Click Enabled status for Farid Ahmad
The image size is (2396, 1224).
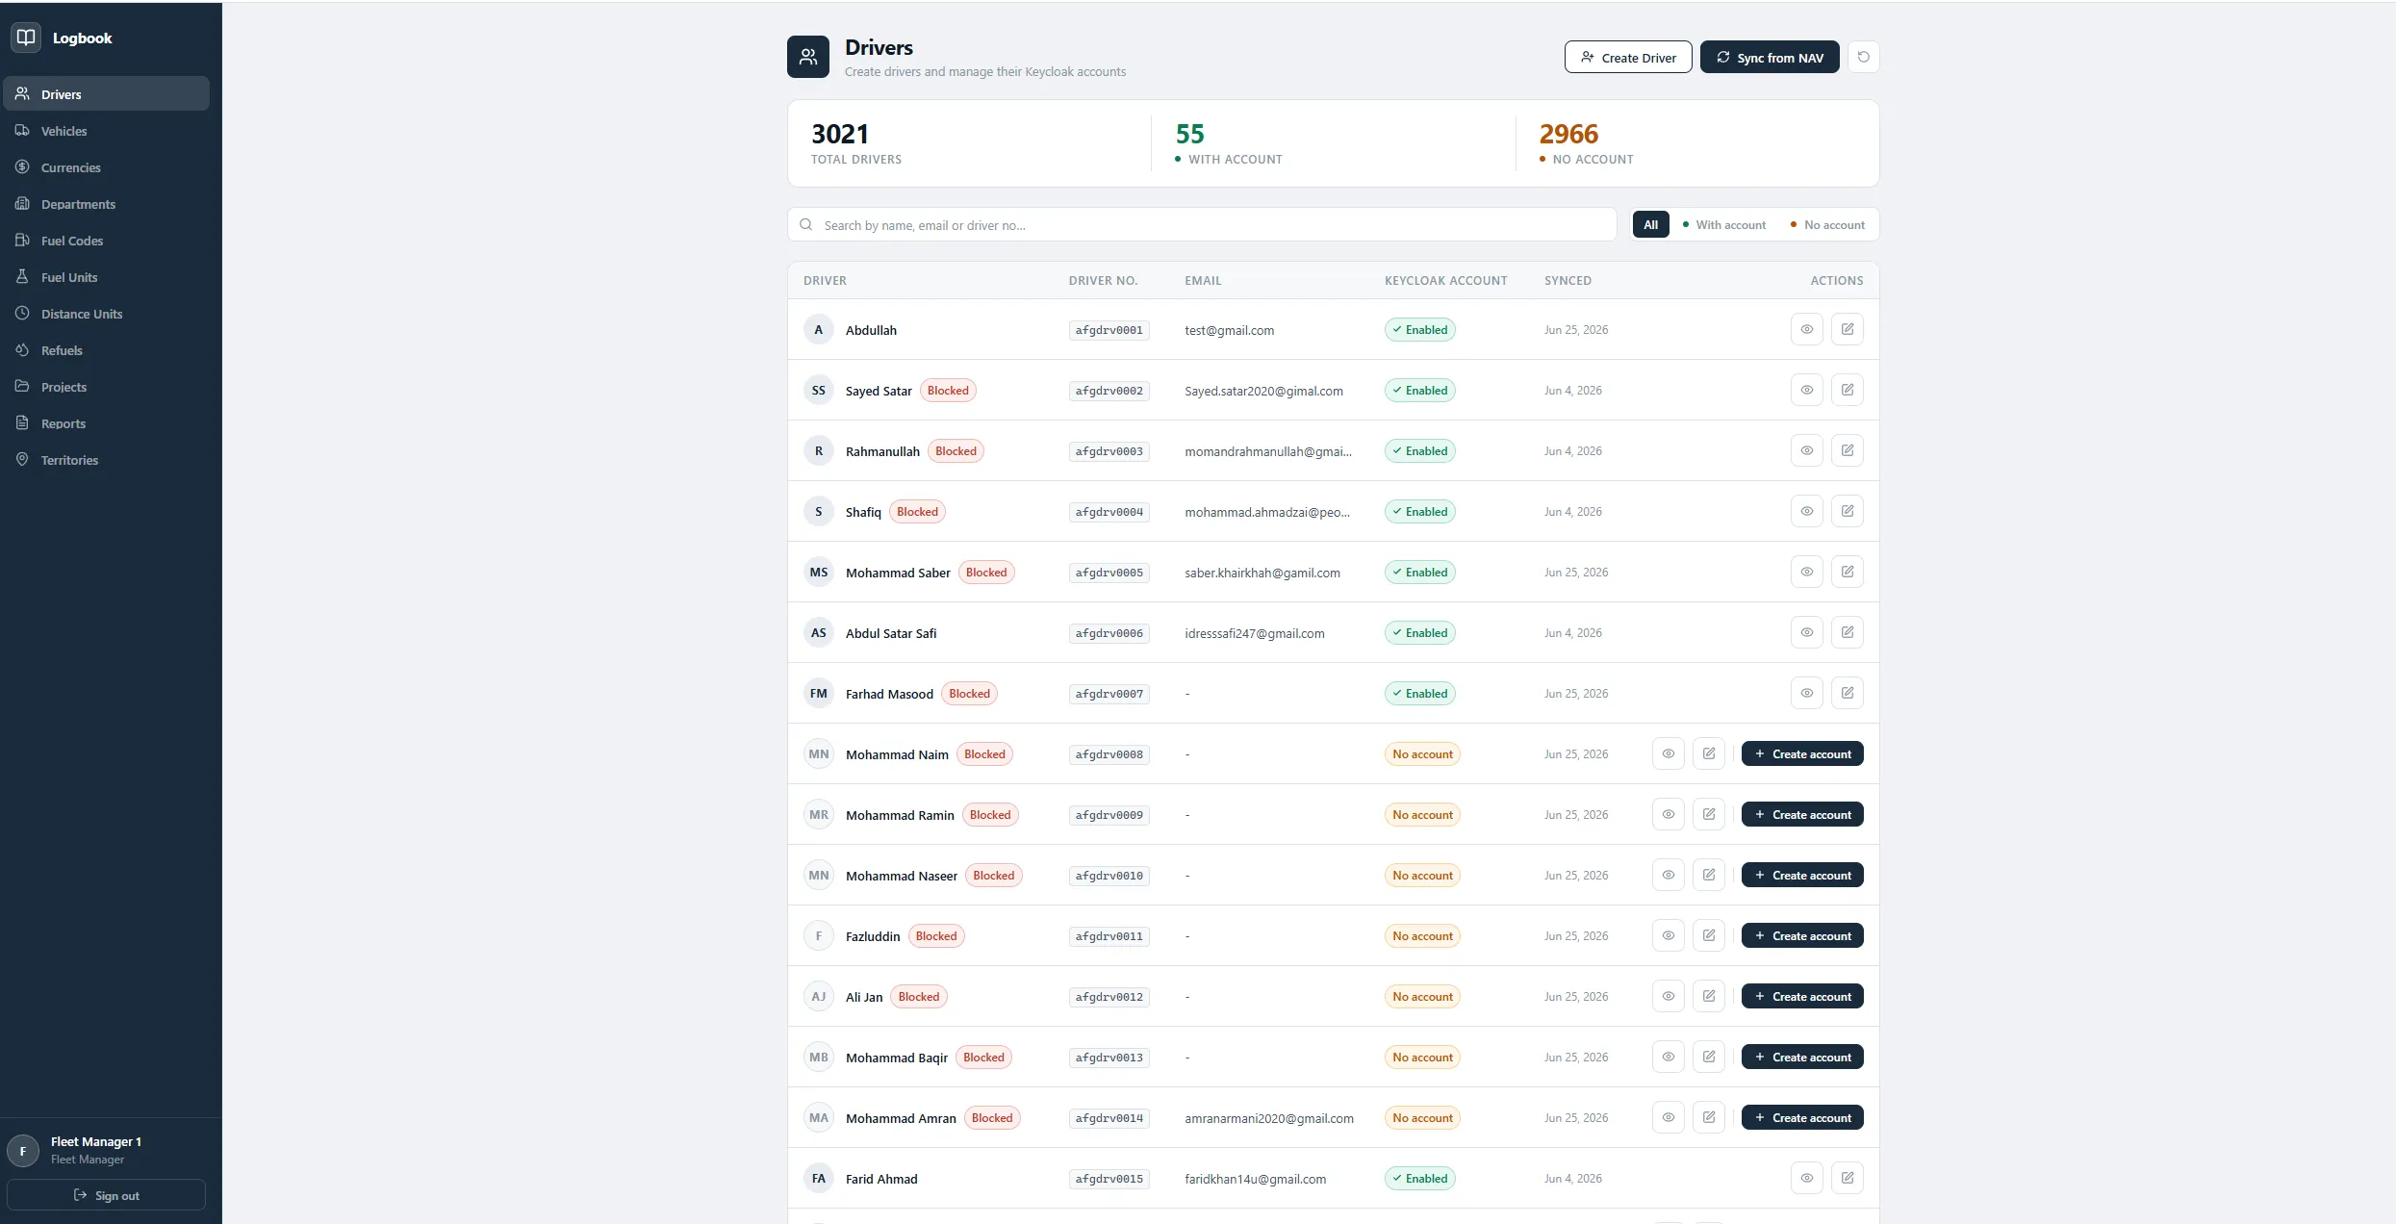pos(1419,1178)
